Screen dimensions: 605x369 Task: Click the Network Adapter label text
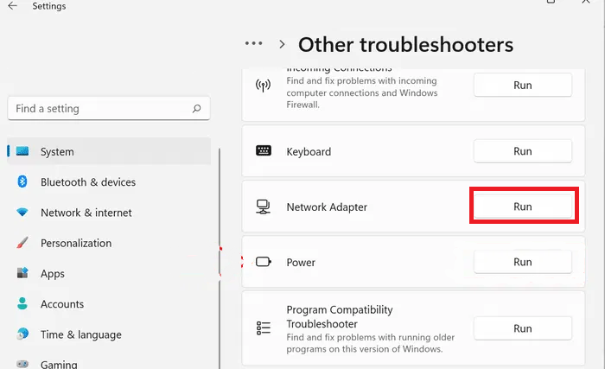coord(327,207)
